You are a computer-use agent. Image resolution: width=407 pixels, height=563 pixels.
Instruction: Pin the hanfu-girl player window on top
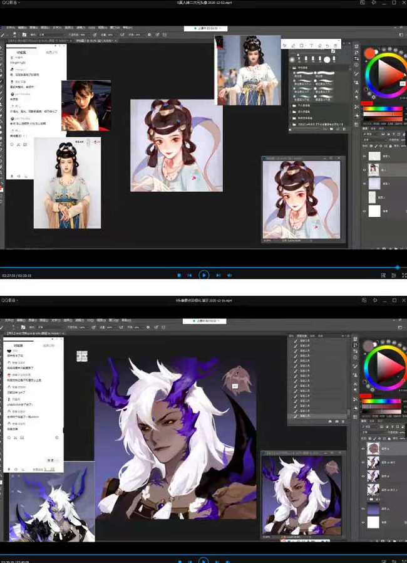374,3
